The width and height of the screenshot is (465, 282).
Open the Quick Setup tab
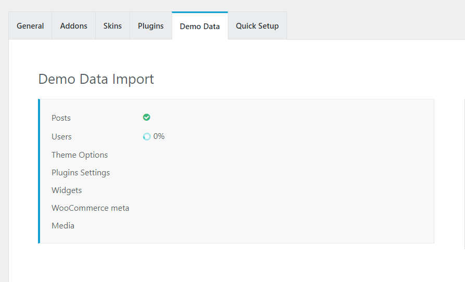[x=257, y=26]
